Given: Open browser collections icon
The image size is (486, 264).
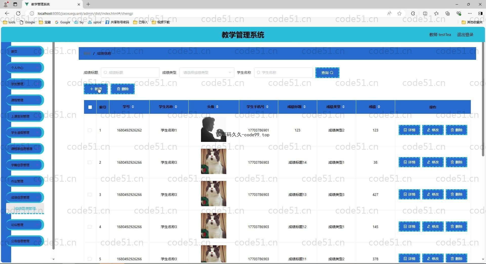Looking at the screenshot, I should coord(448,13).
